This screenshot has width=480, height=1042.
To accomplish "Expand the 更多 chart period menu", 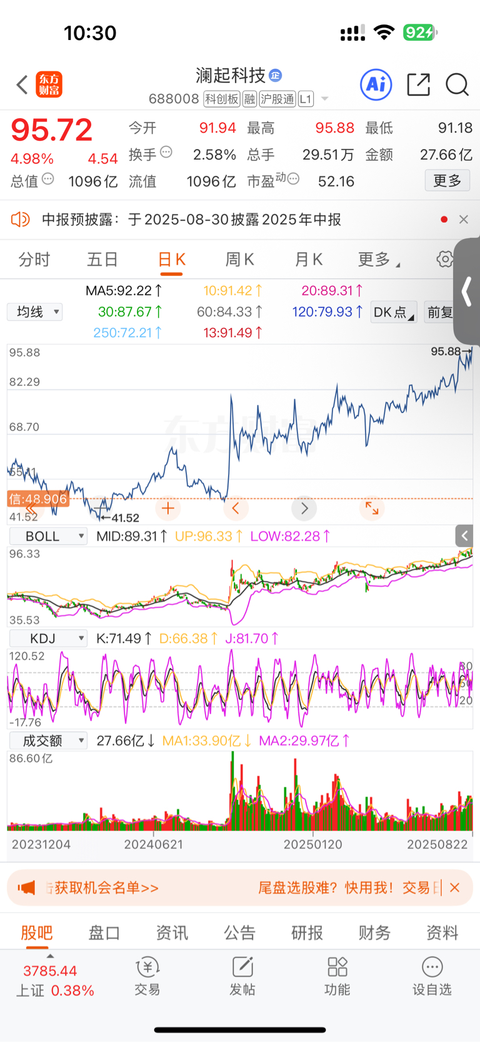I will 379,259.
